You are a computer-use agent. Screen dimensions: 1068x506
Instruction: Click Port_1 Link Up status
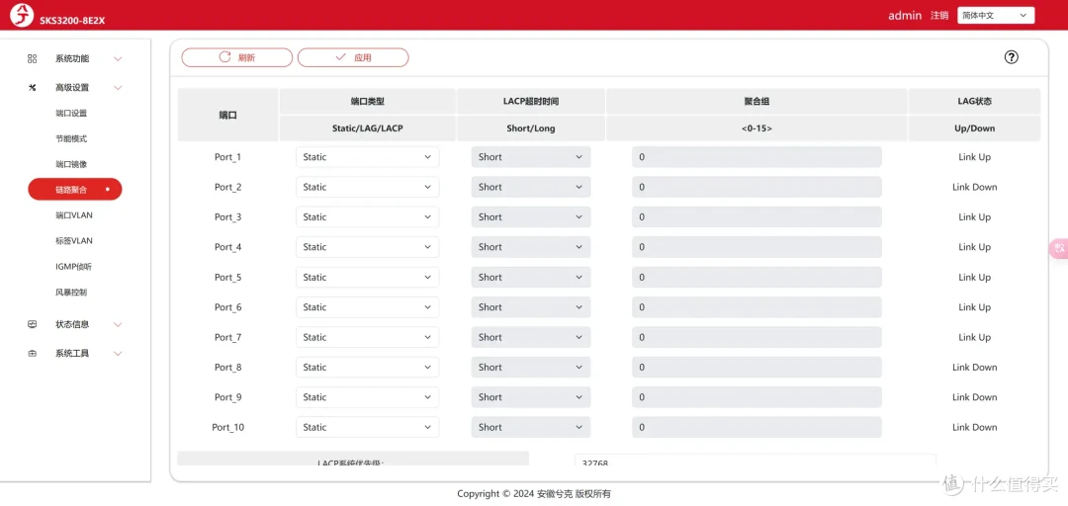click(x=975, y=156)
